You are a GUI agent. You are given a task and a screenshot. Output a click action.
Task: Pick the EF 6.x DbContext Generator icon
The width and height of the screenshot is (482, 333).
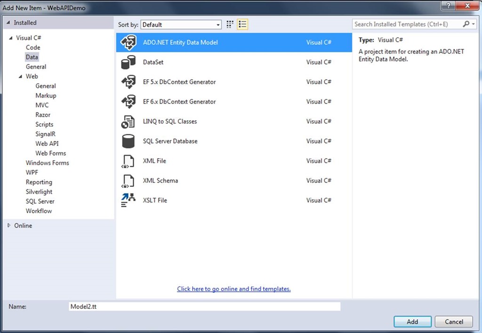tap(128, 102)
